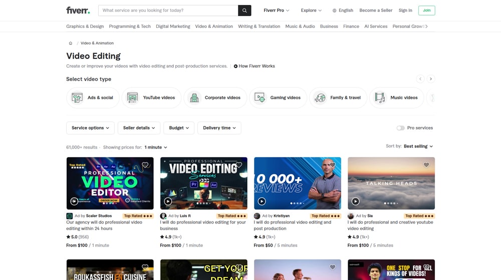
Task: Expand the Explore menu
Action: coord(311,10)
